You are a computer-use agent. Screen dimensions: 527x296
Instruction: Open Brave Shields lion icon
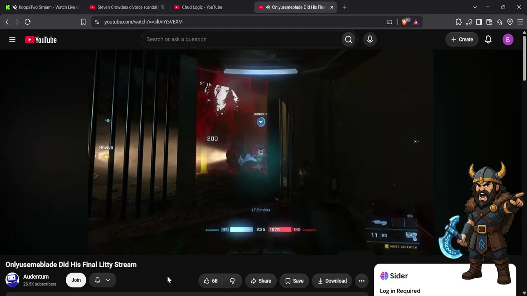tap(405, 22)
